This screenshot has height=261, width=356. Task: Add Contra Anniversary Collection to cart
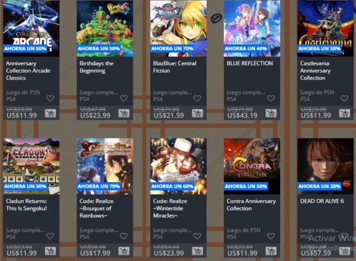[x=271, y=251]
